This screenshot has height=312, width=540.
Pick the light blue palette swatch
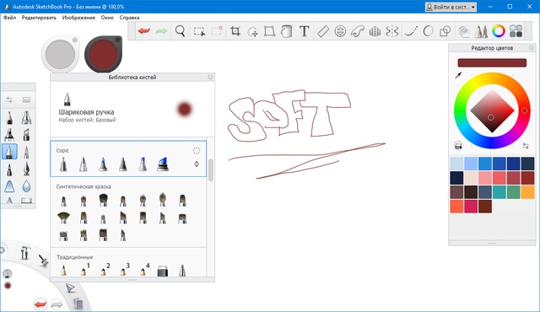pos(456,164)
